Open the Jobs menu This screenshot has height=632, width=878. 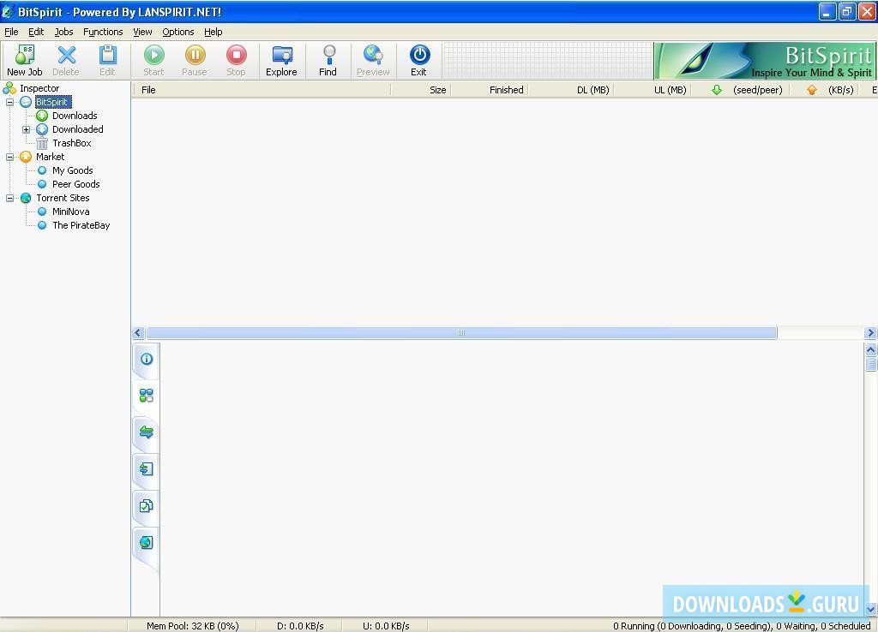tap(63, 32)
